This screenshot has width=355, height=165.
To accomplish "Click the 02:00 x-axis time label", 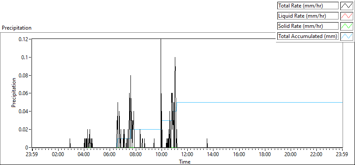I will pos(58,154).
